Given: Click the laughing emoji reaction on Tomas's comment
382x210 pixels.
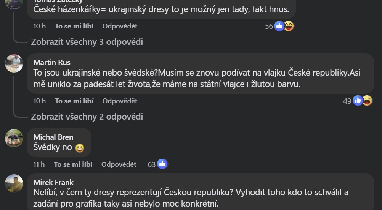Looking at the screenshot, I should click(x=289, y=26).
